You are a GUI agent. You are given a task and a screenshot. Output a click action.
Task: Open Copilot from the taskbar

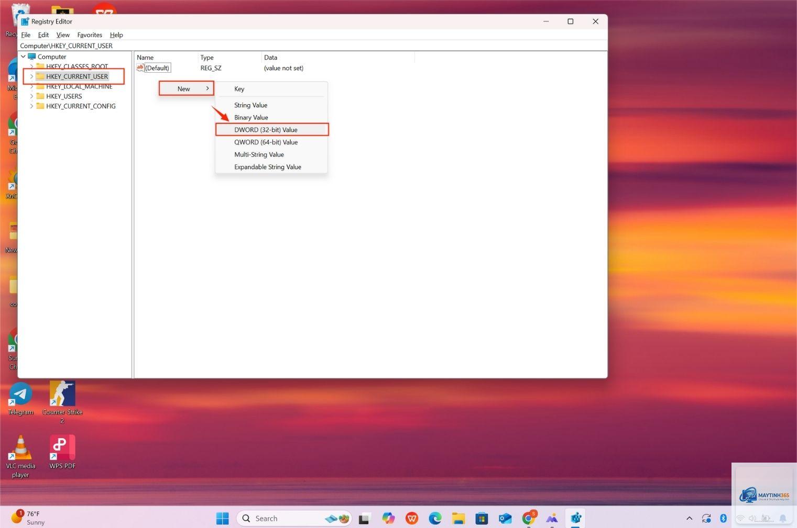click(x=388, y=519)
